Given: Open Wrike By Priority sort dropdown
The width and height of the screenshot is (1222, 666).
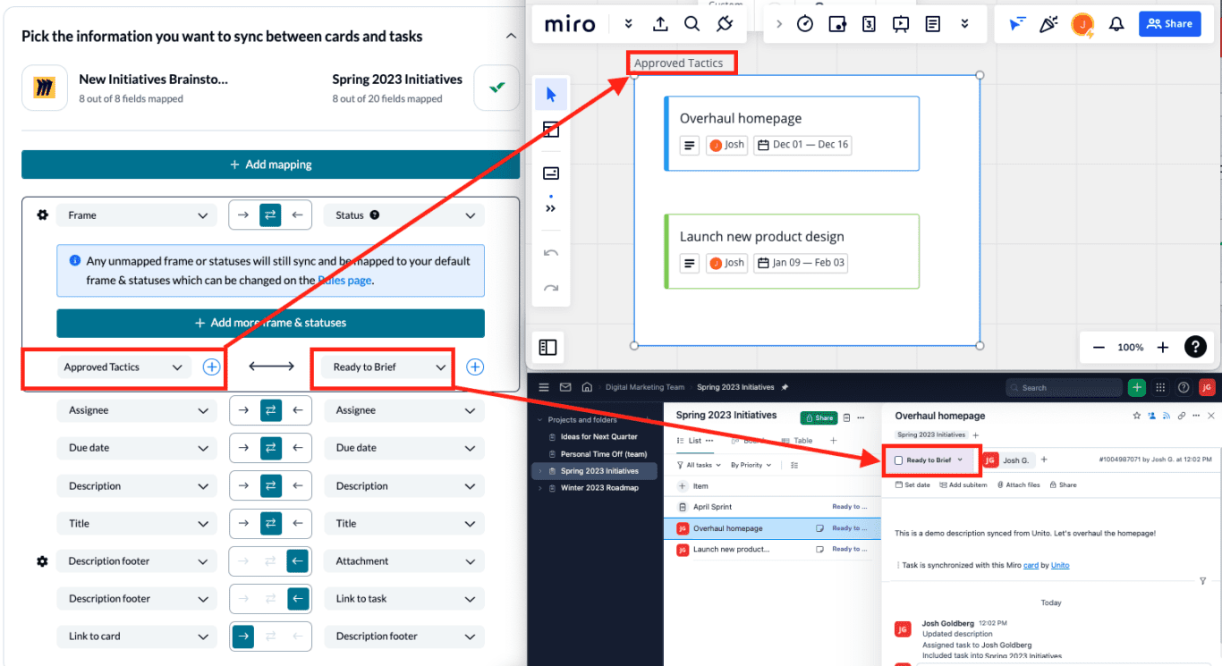Looking at the screenshot, I should (751, 465).
